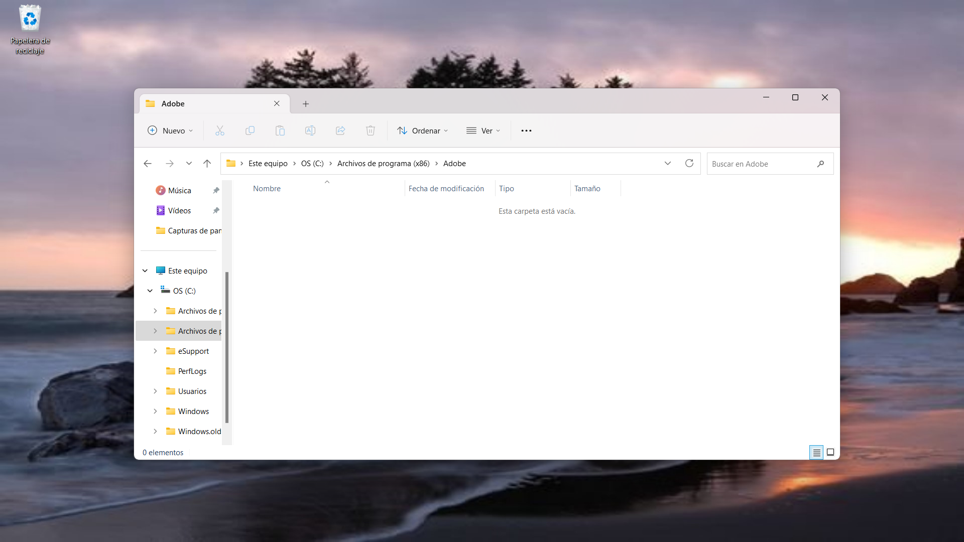Viewport: 964px width, 542px height.
Task: Collapse the Este equipo tree node
Action: pyautogui.click(x=145, y=271)
